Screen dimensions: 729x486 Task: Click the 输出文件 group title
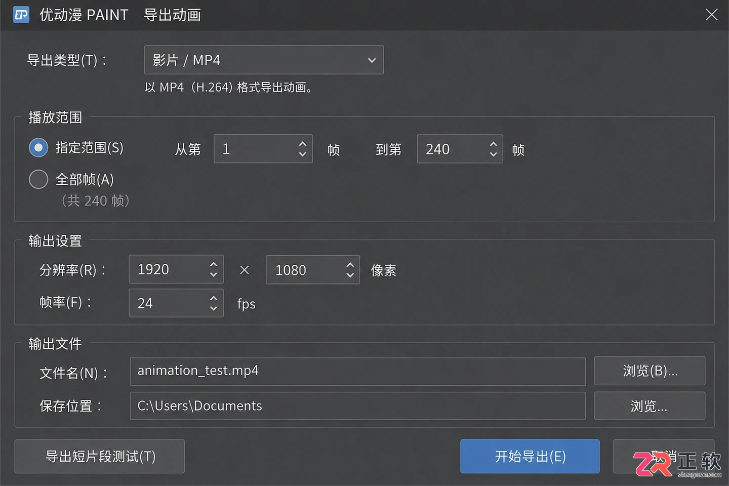coord(55,344)
